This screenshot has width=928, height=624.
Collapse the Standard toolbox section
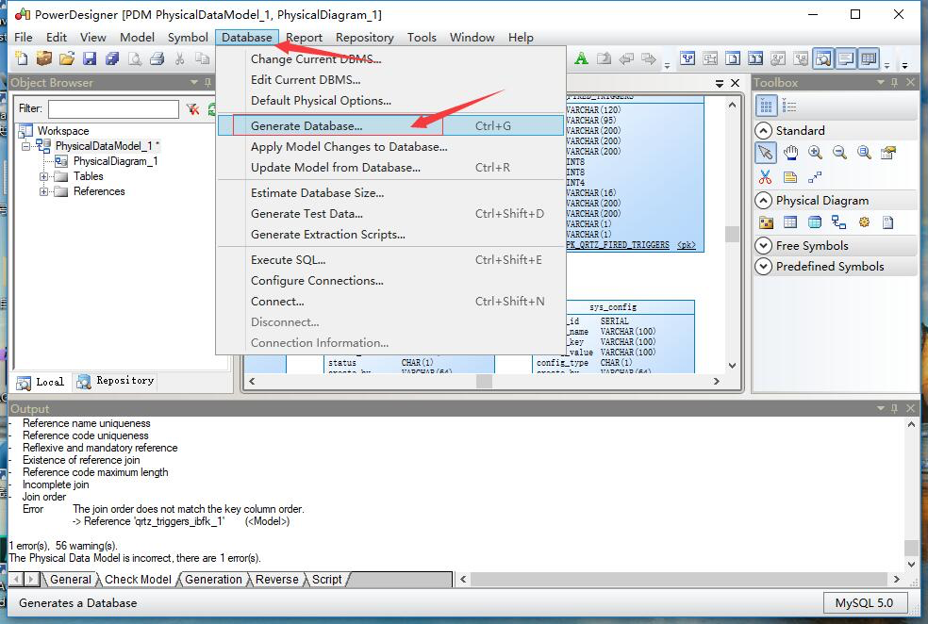pyautogui.click(x=764, y=131)
